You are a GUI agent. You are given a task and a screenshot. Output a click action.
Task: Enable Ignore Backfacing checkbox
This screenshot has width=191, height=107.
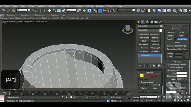pyautogui.click(x=140, y=82)
